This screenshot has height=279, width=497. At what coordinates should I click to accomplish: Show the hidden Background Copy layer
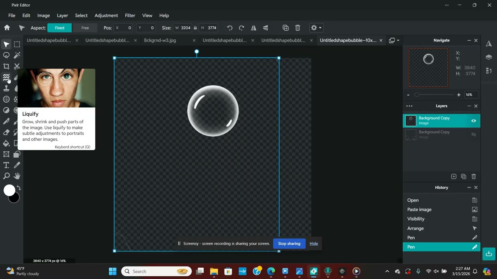[x=474, y=134]
